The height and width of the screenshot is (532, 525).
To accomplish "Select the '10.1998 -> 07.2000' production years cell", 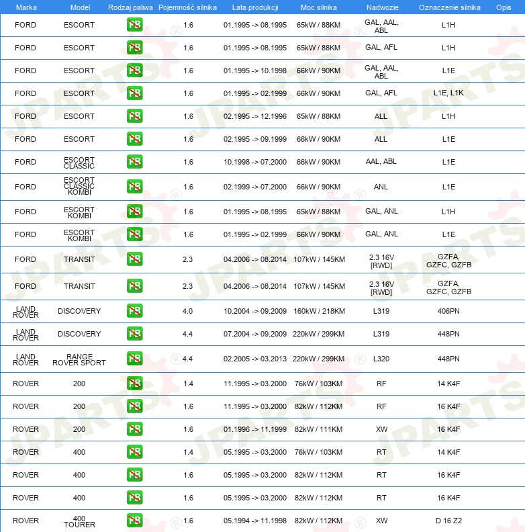I will click(x=255, y=162).
